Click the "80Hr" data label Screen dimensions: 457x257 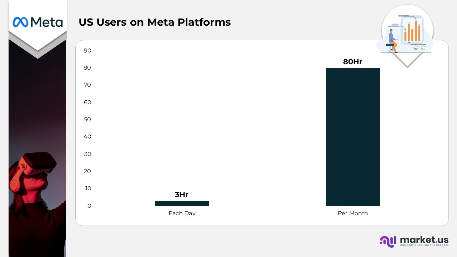(353, 62)
